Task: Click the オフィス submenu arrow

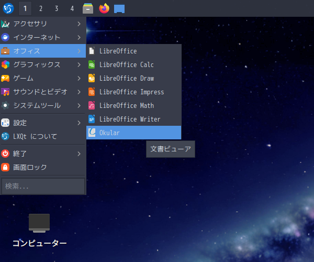Action: pyautogui.click(x=79, y=51)
